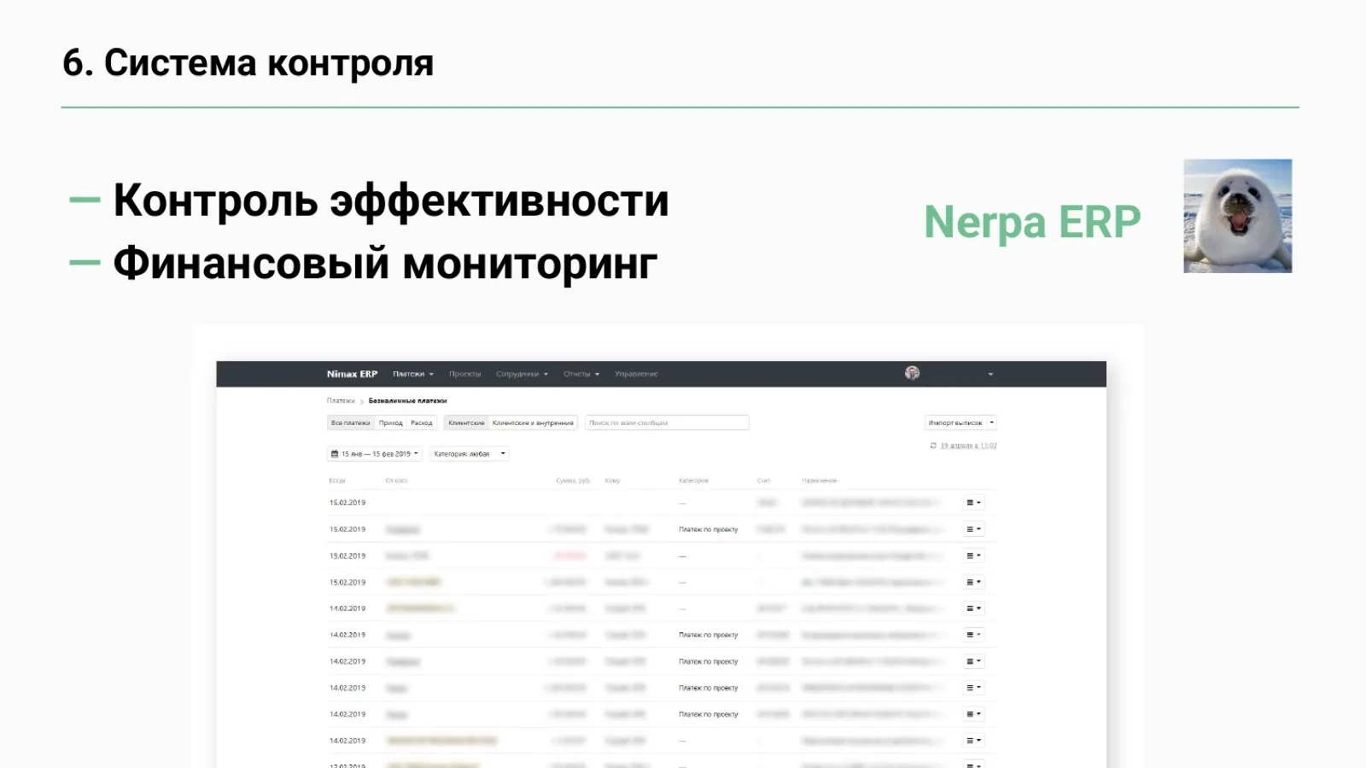Click the Импорт выписок button
Image resolution: width=1366 pixels, height=768 pixels.
click(x=955, y=422)
